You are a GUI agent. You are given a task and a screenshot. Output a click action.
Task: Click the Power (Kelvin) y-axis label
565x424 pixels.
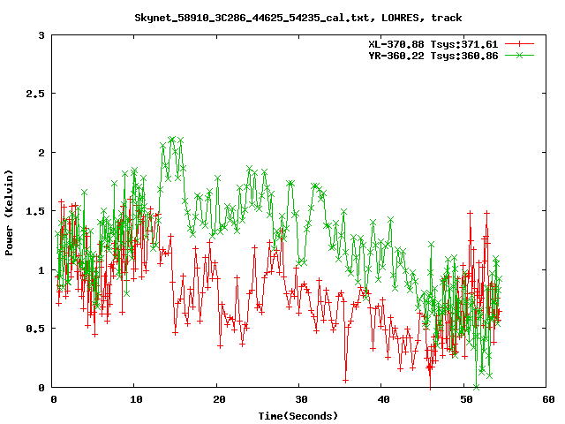(x=9, y=213)
